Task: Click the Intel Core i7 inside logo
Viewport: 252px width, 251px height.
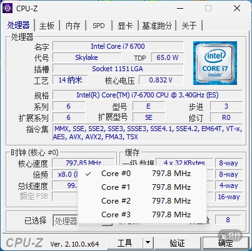Action: (x=215, y=63)
